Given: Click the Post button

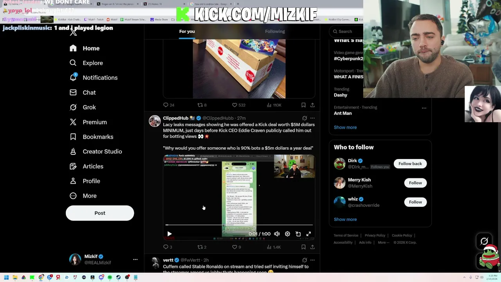Looking at the screenshot, I should click(100, 213).
